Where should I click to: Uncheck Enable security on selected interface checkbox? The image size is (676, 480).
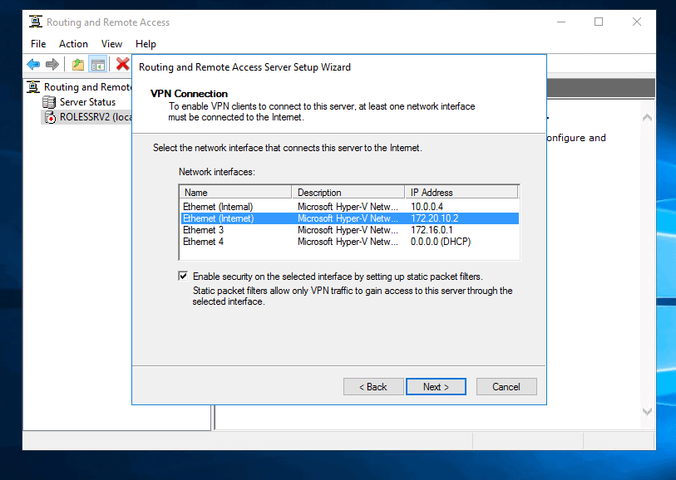point(183,276)
